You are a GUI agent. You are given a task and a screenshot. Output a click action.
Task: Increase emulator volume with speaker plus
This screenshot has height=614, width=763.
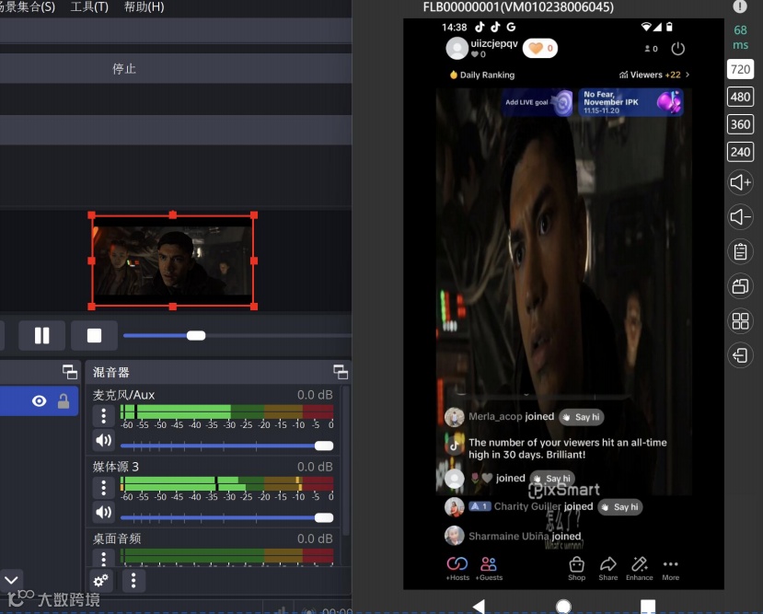pos(740,182)
